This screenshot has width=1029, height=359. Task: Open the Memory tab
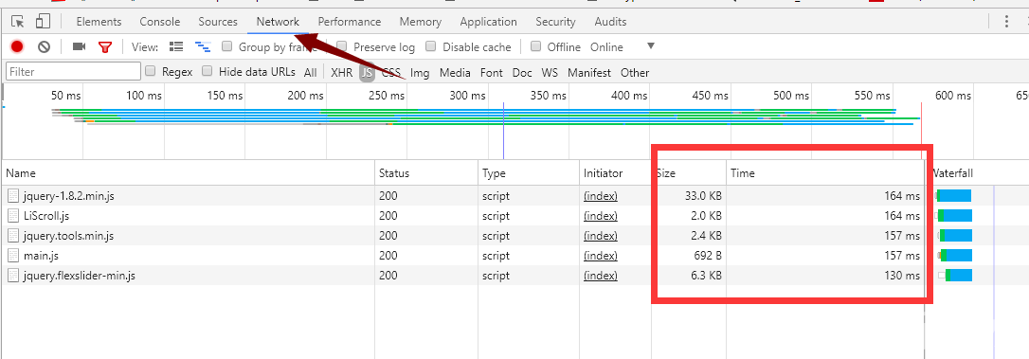420,22
